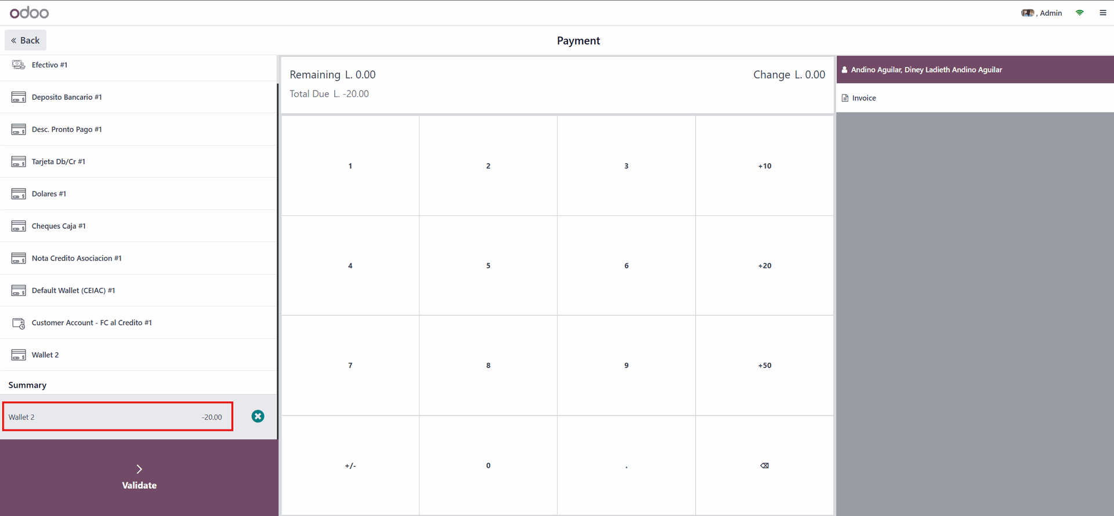Click the Deposito Bancario #1 card icon
This screenshot has width=1114, height=516.
pos(19,98)
